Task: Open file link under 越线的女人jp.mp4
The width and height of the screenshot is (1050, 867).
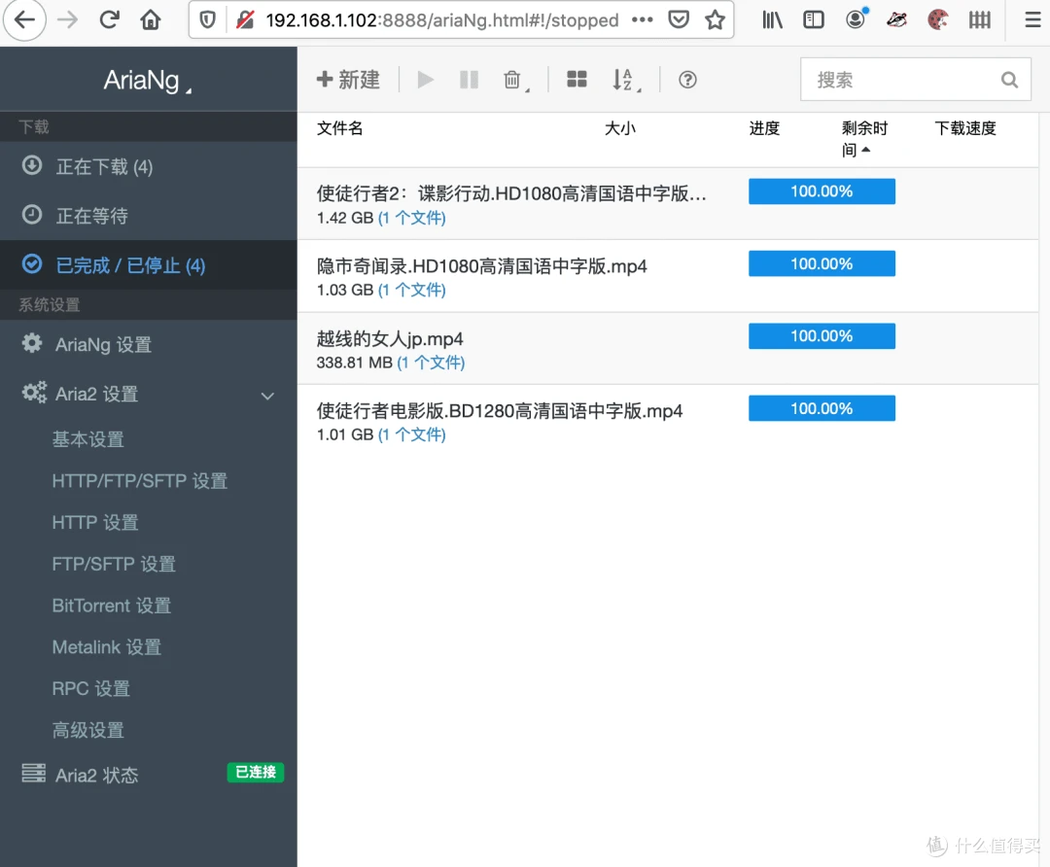Action: click(x=431, y=363)
